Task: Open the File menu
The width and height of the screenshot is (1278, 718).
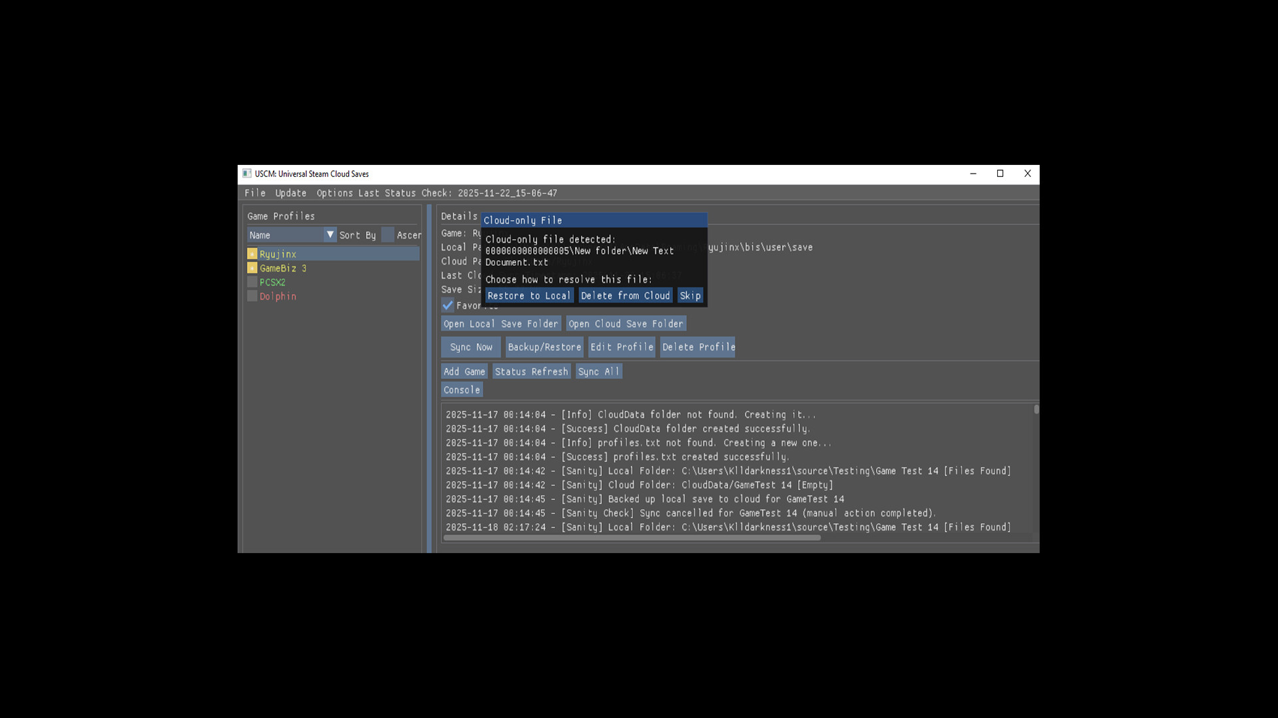Action: click(255, 193)
